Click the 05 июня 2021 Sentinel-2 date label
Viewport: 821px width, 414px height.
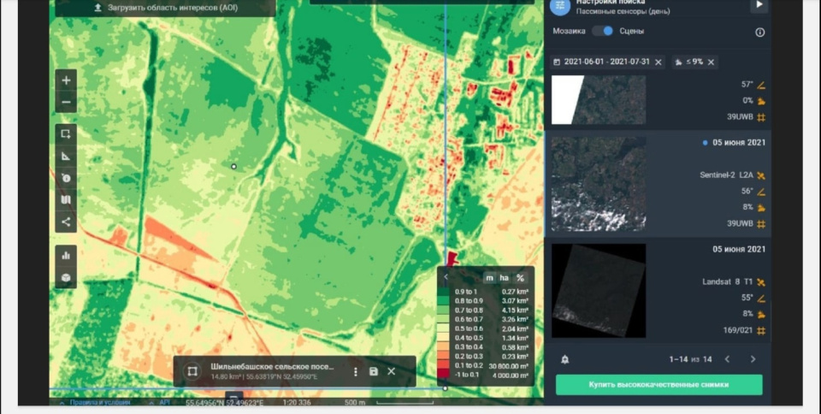click(738, 142)
